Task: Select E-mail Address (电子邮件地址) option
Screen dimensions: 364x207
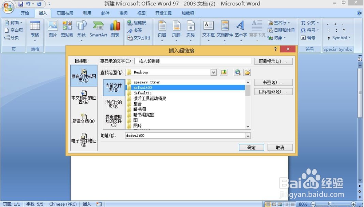Action: [84, 140]
